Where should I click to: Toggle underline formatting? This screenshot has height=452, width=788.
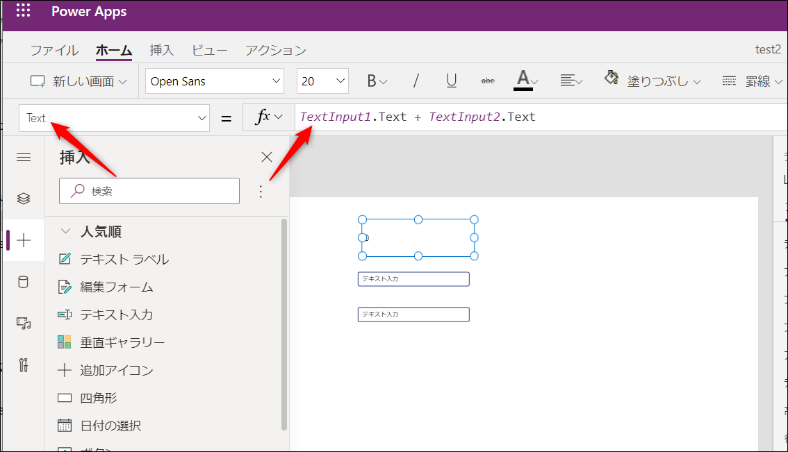point(451,81)
